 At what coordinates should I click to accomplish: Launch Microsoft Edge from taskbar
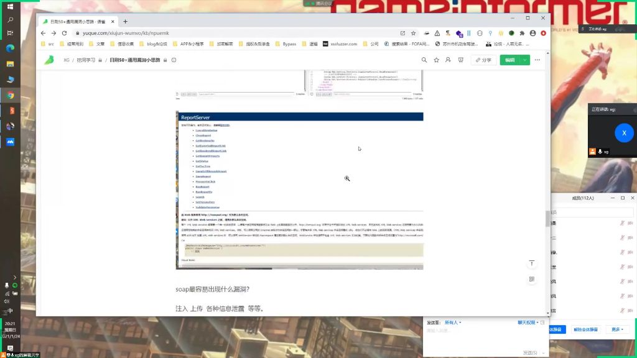pyautogui.click(x=10, y=48)
